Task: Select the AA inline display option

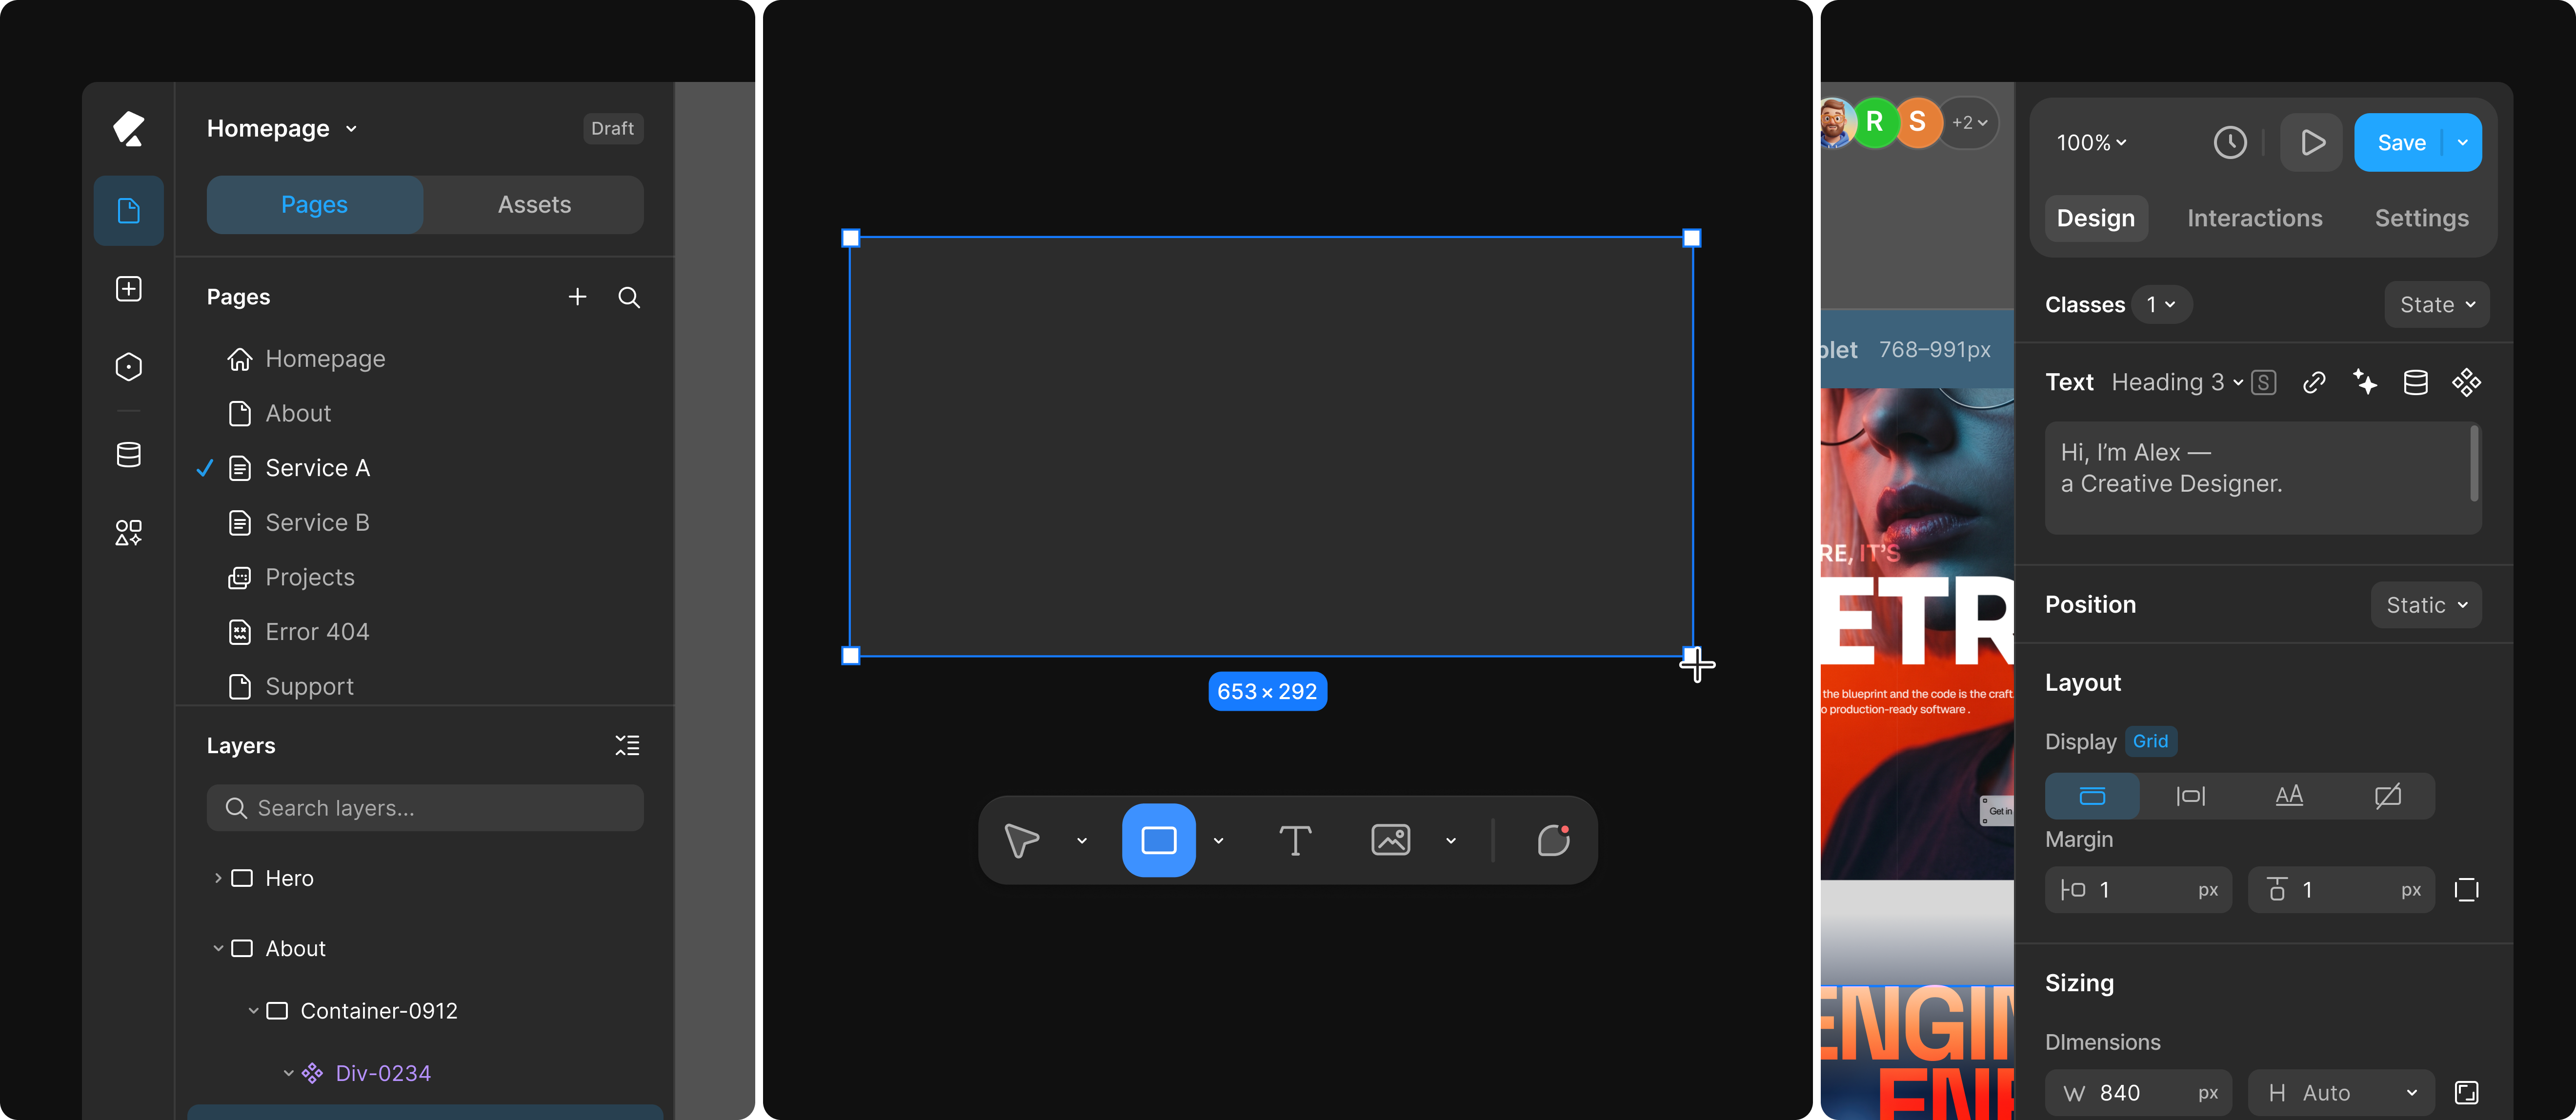Action: (2288, 796)
